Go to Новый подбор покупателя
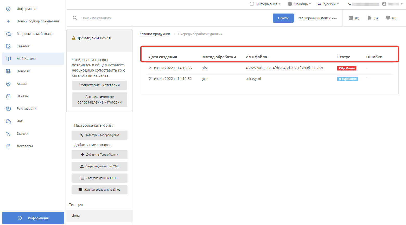This screenshot has width=406, height=225. pyautogui.click(x=37, y=21)
